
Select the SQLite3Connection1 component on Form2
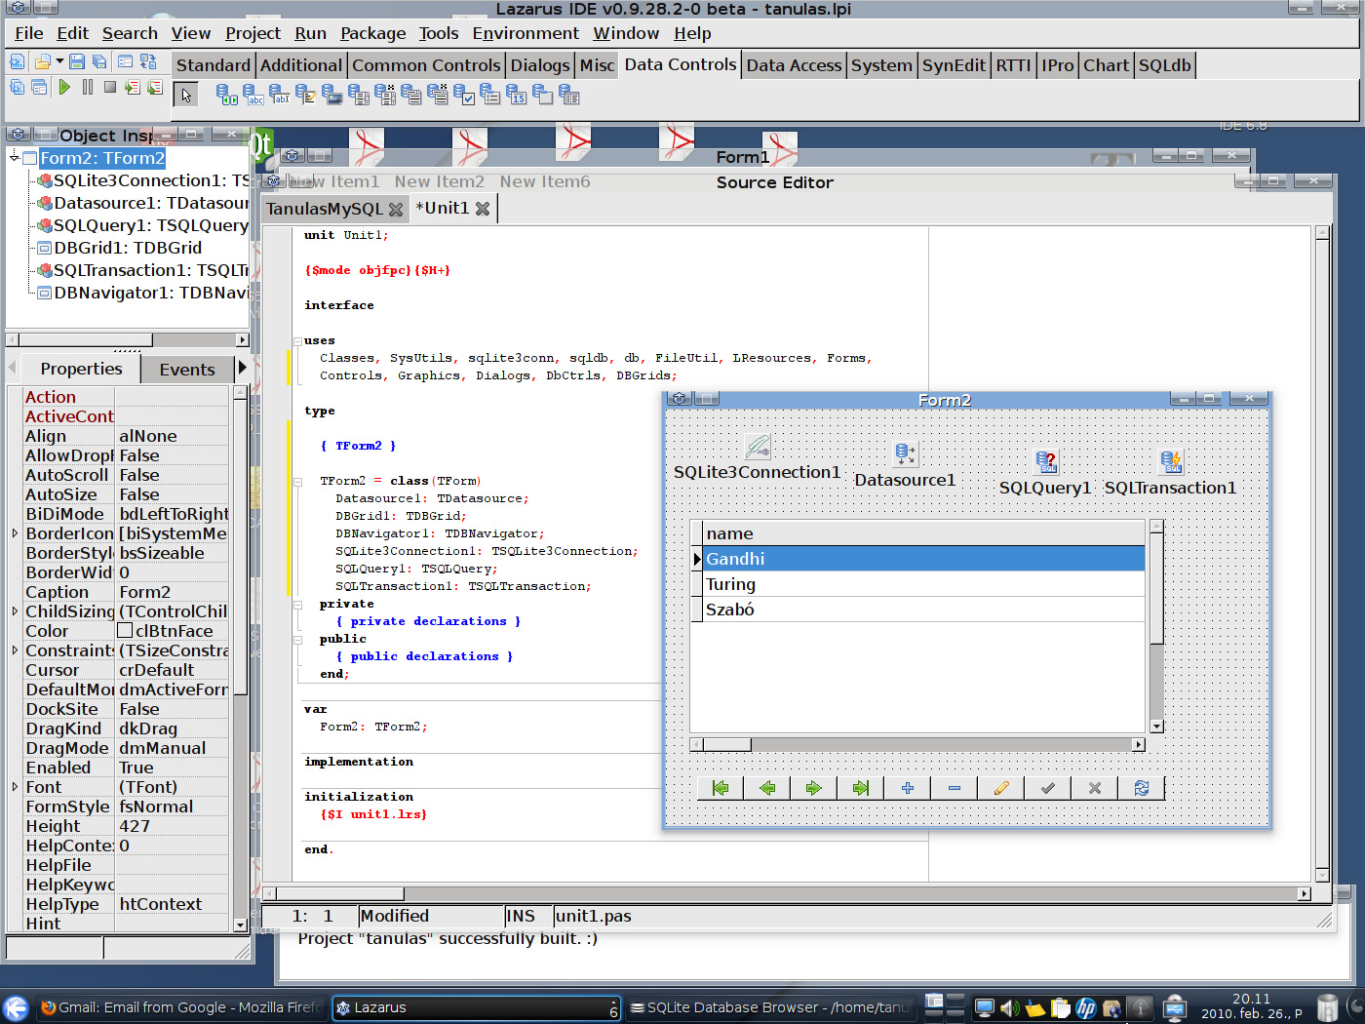(758, 447)
